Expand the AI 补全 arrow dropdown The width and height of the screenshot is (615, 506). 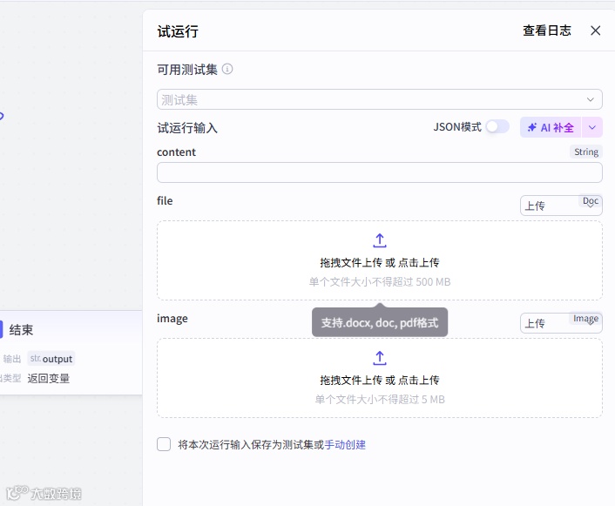pos(592,127)
